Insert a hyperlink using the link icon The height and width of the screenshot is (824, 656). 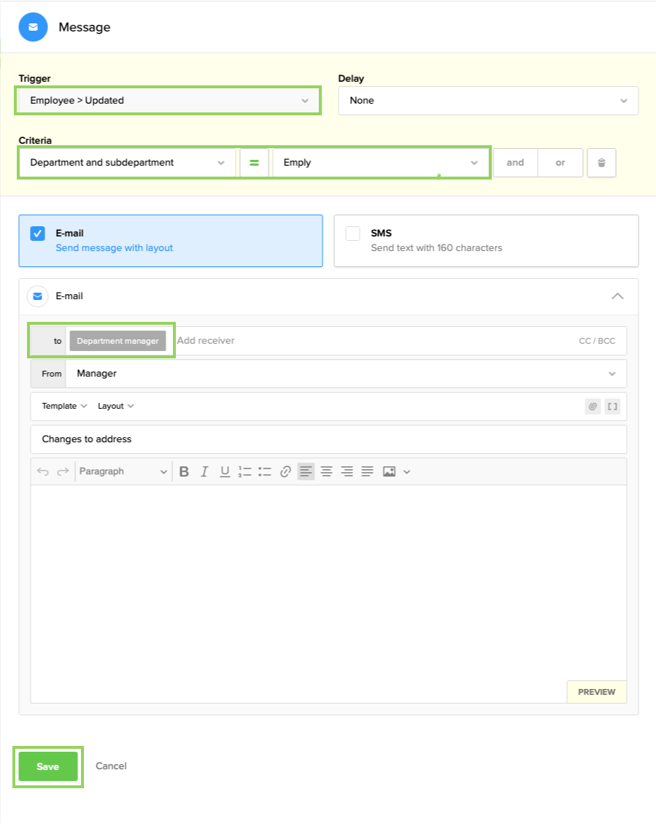(285, 471)
